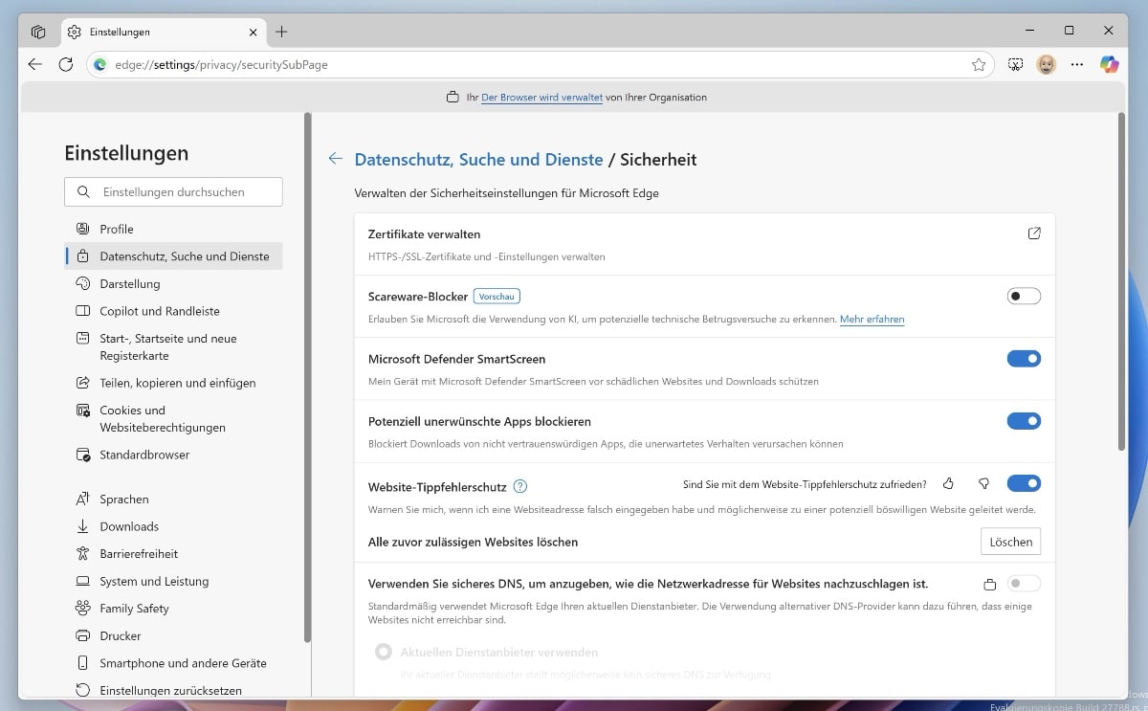The image size is (1148, 711).
Task: Click the main page vertical scrollbar
Action: (1122, 282)
